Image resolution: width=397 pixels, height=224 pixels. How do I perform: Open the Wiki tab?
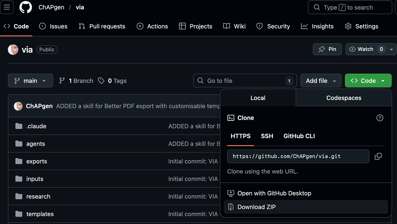click(x=234, y=26)
